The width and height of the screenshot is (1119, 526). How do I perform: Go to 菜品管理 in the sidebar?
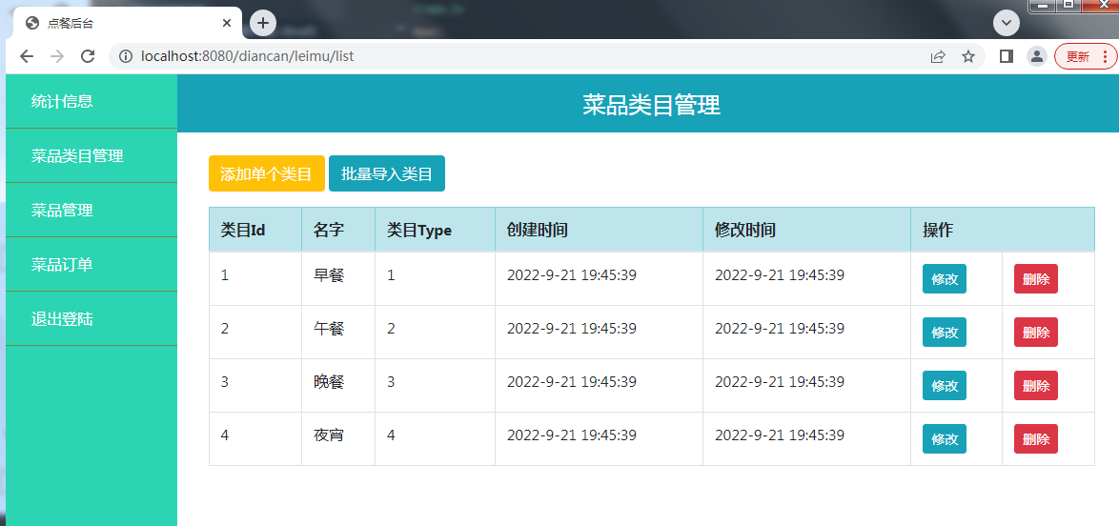(x=62, y=210)
